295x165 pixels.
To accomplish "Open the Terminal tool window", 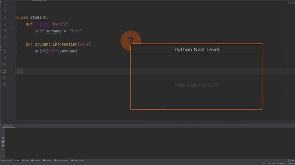I will (47, 160).
